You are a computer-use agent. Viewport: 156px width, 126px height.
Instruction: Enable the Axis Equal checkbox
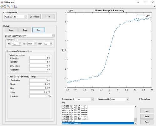(x=140, y=99)
